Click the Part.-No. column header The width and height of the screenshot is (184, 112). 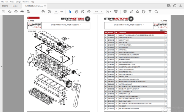111,33
